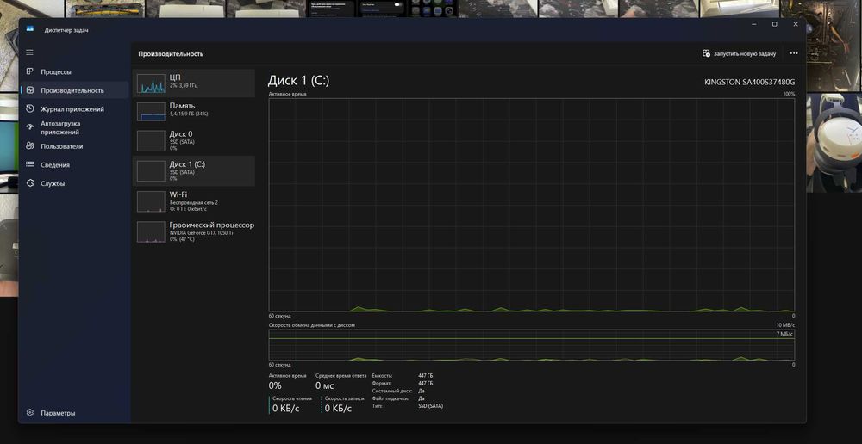Open the Сведения details icon
The width and height of the screenshot is (862, 444).
(30, 164)
